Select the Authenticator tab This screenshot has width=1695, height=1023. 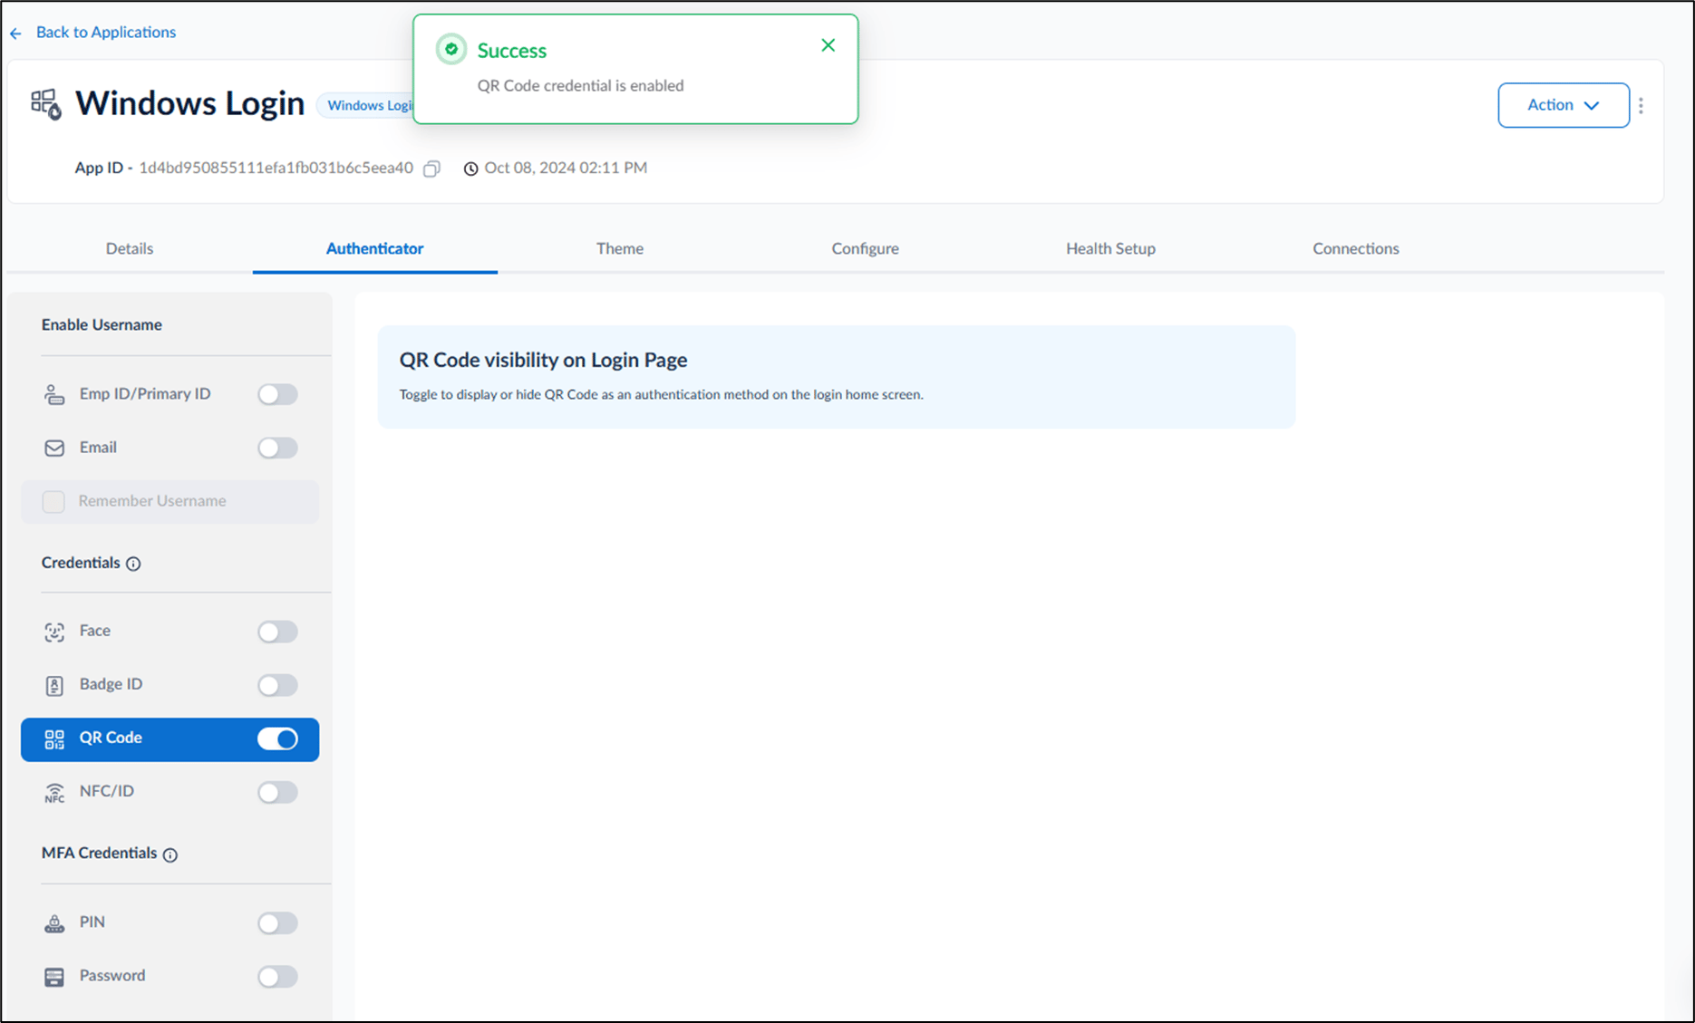point(374,248)
